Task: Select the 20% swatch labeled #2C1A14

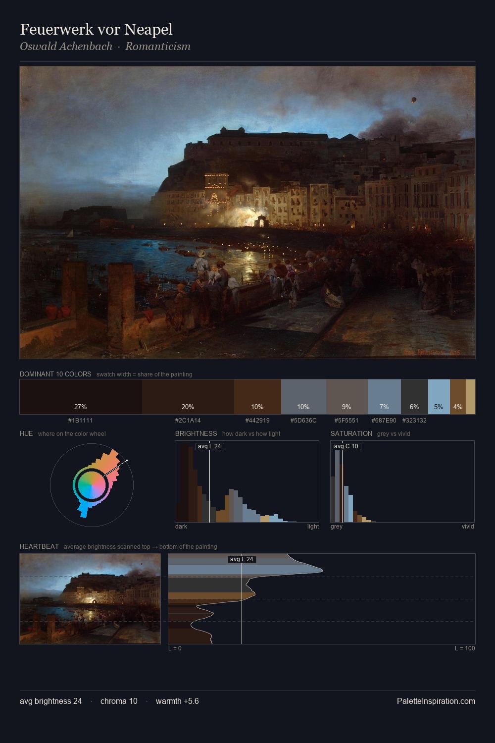Action: (x=188, y=397)
